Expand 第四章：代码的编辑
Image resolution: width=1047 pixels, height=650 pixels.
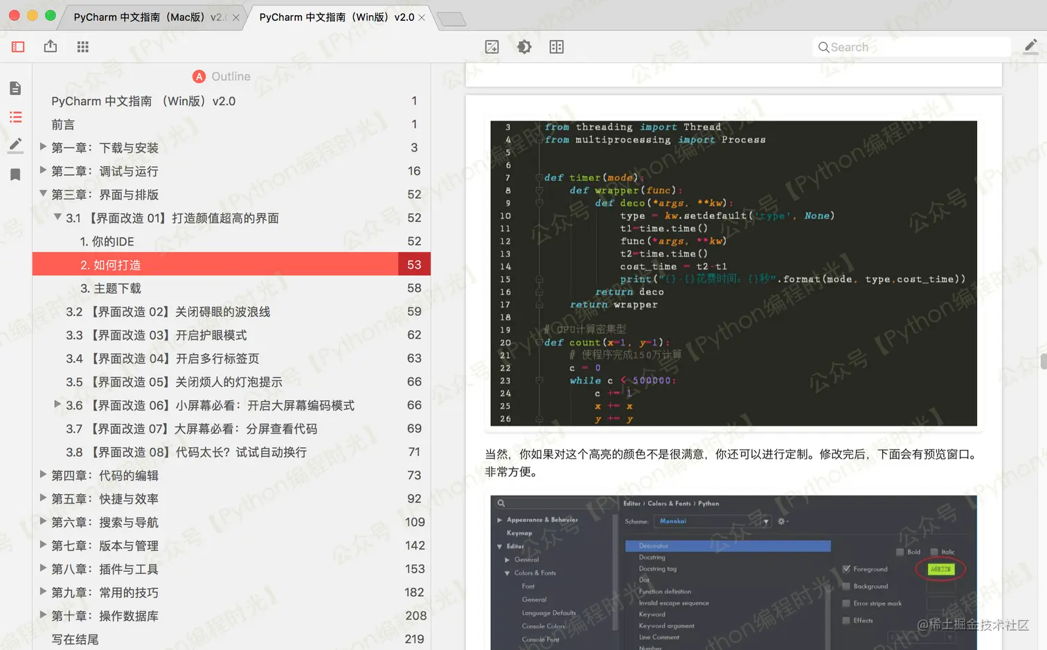[43, 475]
